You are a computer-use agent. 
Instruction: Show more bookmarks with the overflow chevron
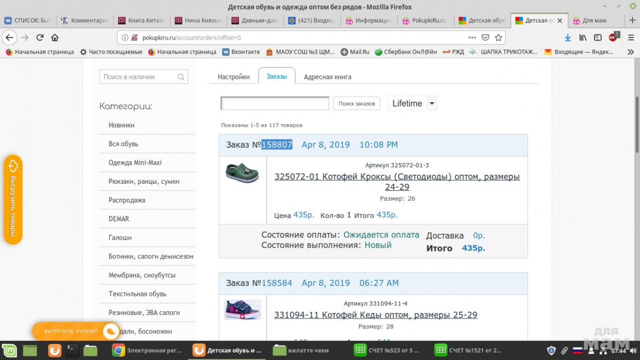[630, 52]
